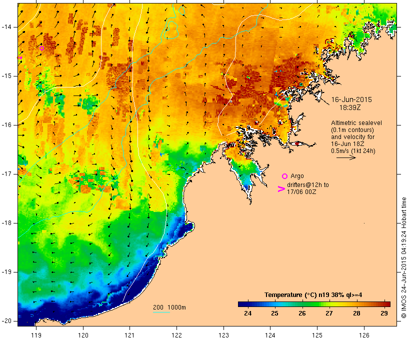Click the magenta drifter arrowhead legend symbol

point(281,189)
